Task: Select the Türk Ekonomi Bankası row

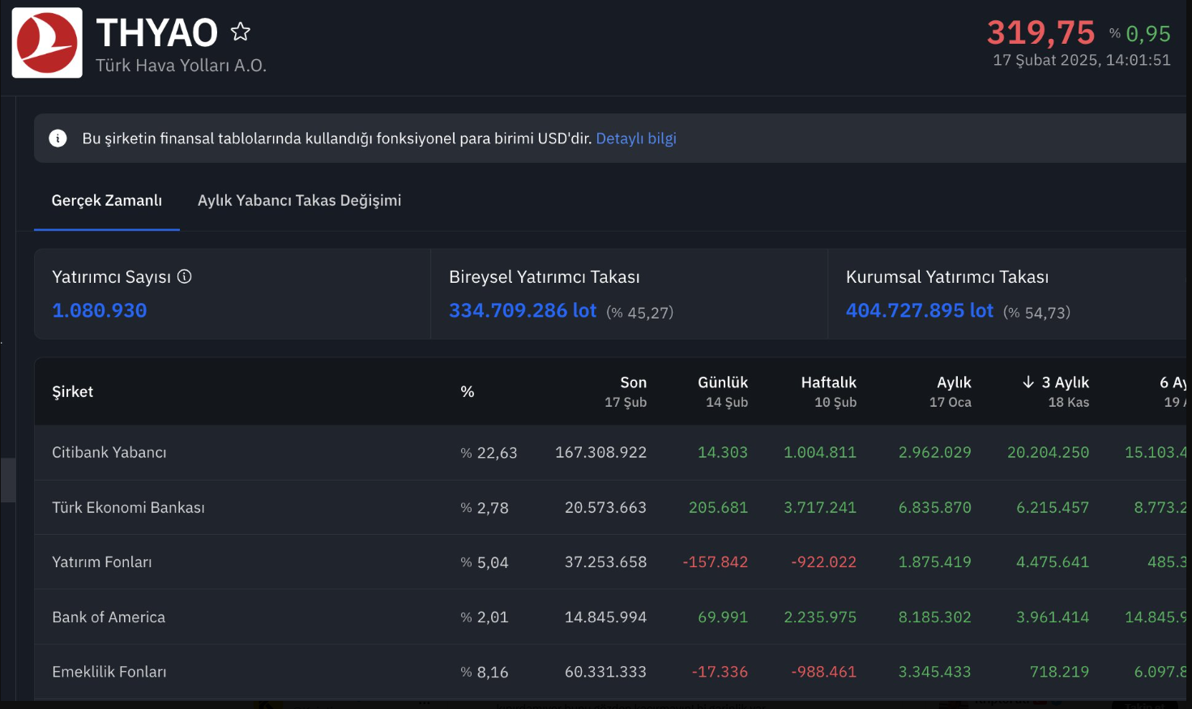Action: (x=128, y=507)
